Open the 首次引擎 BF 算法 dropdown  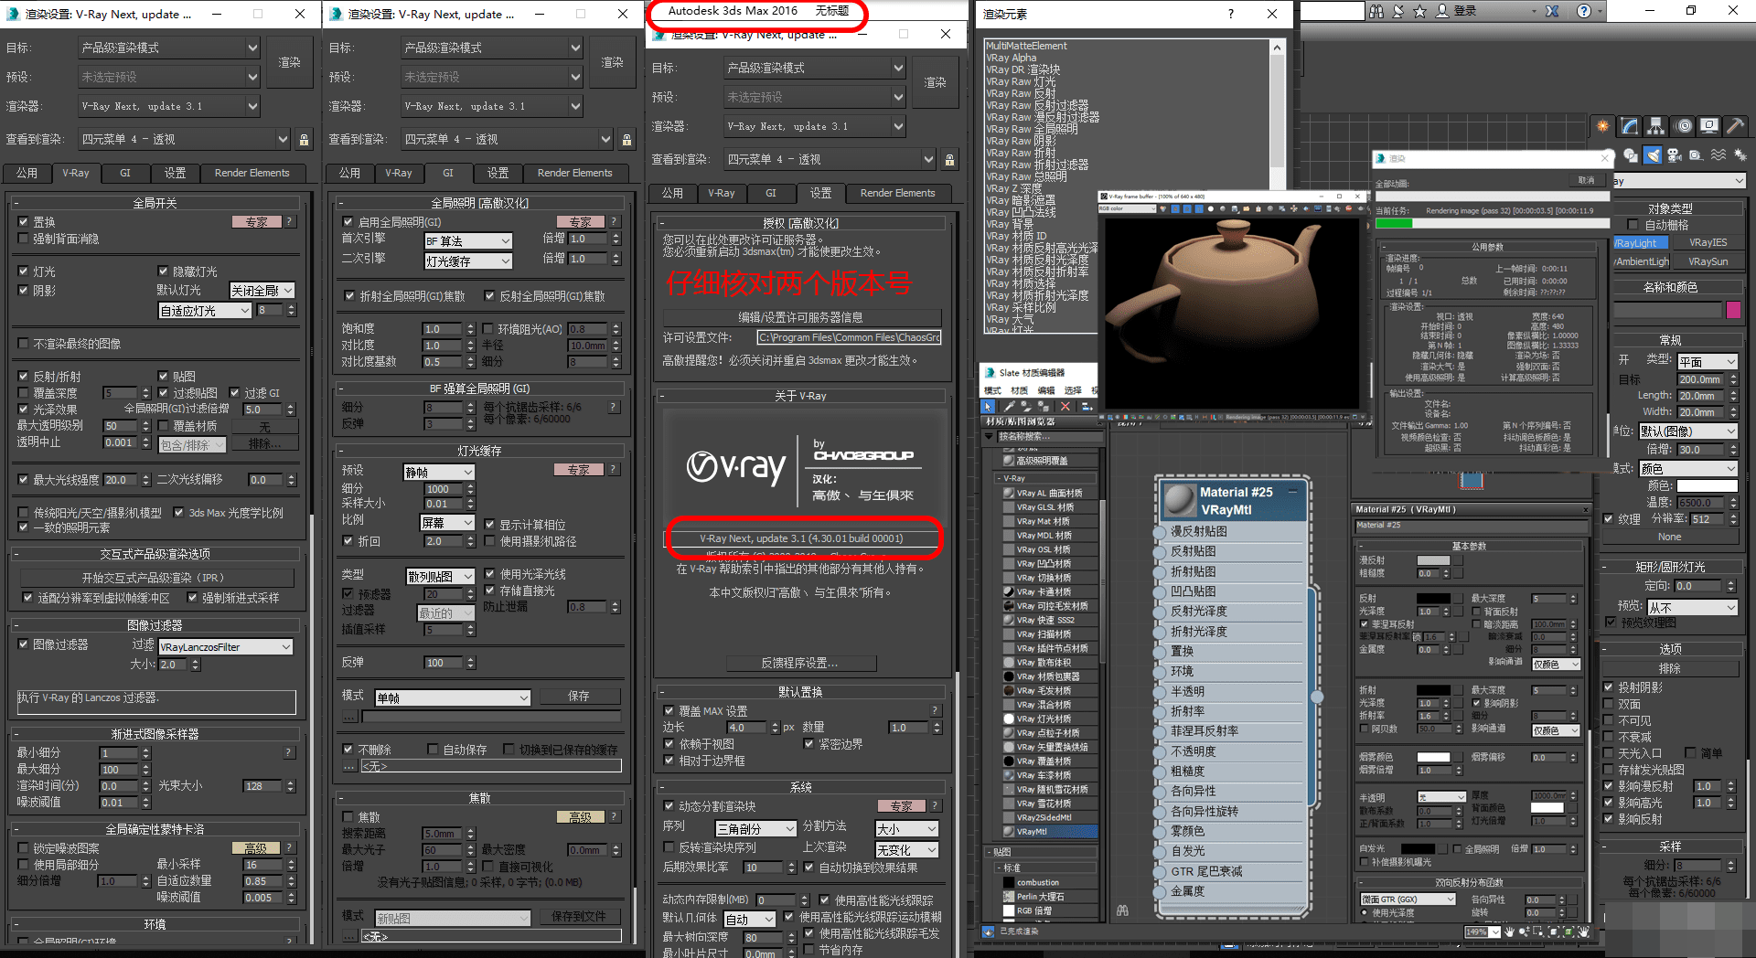(467, 241)
